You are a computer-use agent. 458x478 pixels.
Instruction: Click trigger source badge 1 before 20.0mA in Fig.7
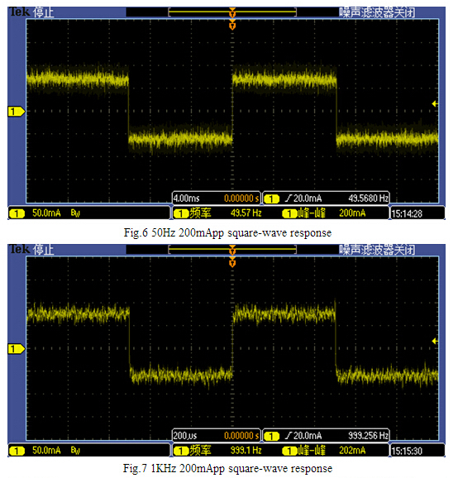coord(271,436)
